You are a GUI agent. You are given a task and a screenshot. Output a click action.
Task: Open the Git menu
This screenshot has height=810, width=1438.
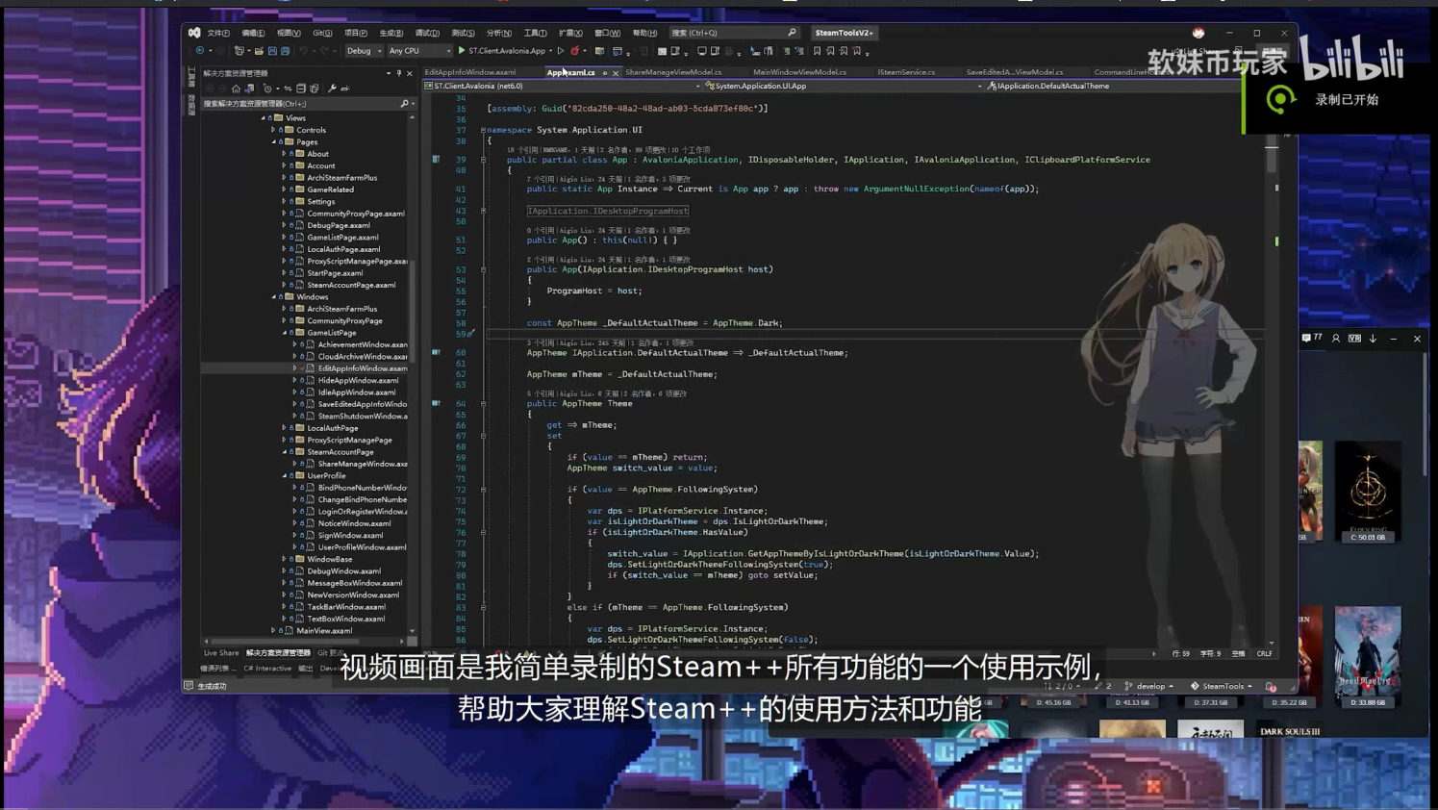(323, 33)
